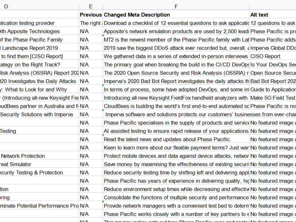Click alt text cell 'Open Source Secur'
The width and height of the screenshot is (296, 222).
pos(273,73)
